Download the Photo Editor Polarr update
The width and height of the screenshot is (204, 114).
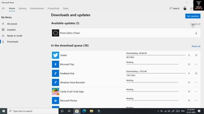click(x=196, y=33)
